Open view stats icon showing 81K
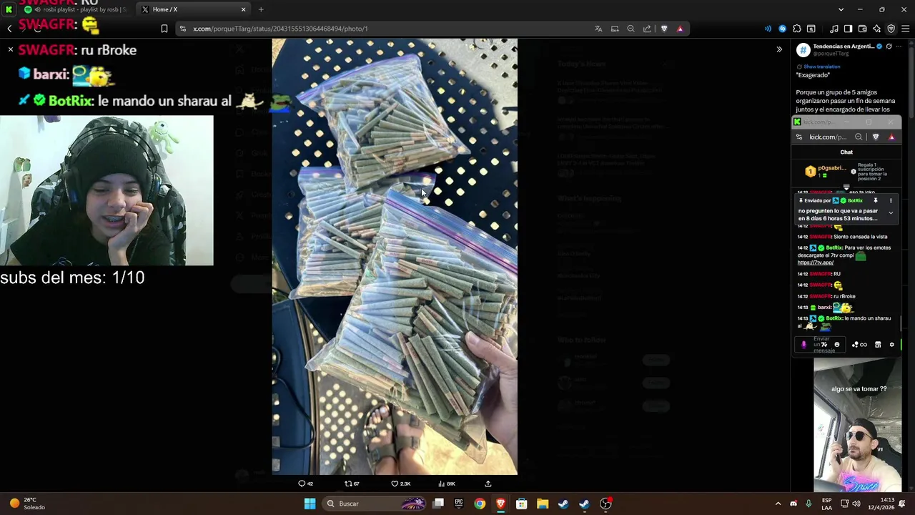Viewport: 915px width, 515px height. [x=446, y=484]
